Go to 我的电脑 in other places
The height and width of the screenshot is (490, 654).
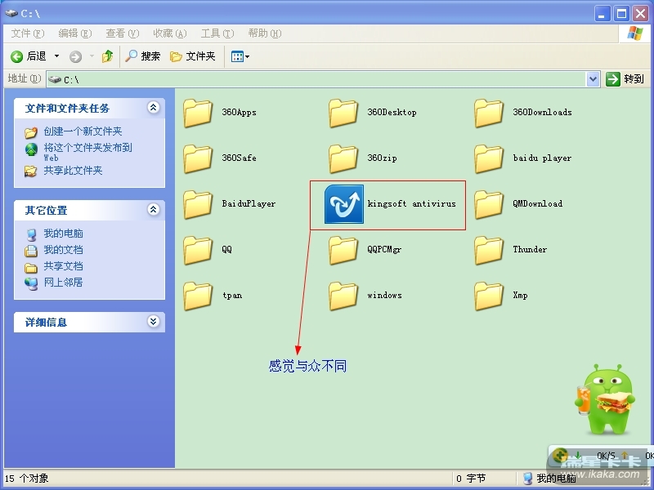[64, 234]
